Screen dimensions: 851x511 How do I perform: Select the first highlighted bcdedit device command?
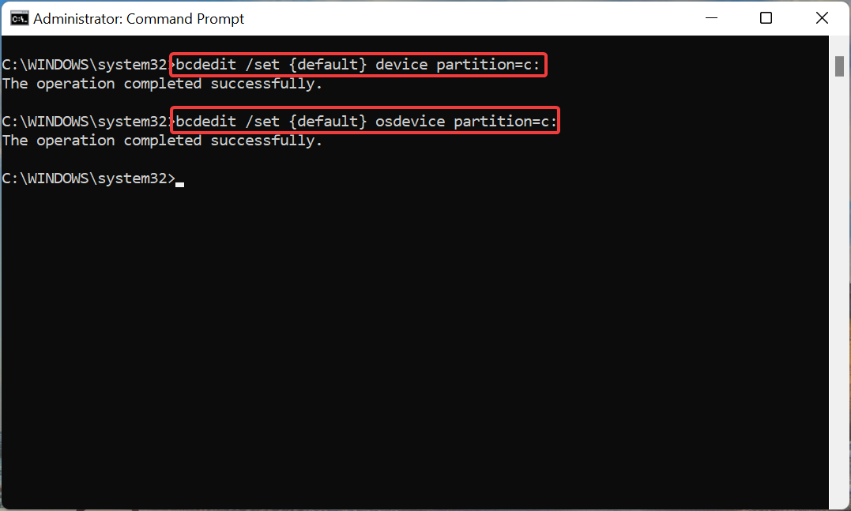[358, 64]
